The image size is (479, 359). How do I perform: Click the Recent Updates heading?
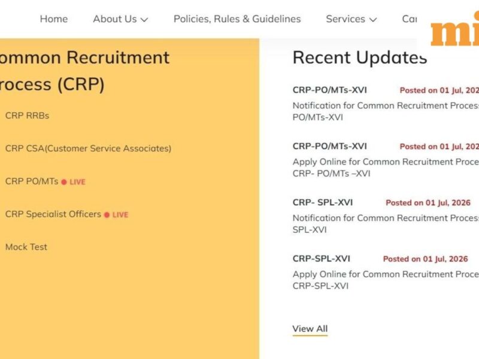pyautogui.click(x=360, y=57)
